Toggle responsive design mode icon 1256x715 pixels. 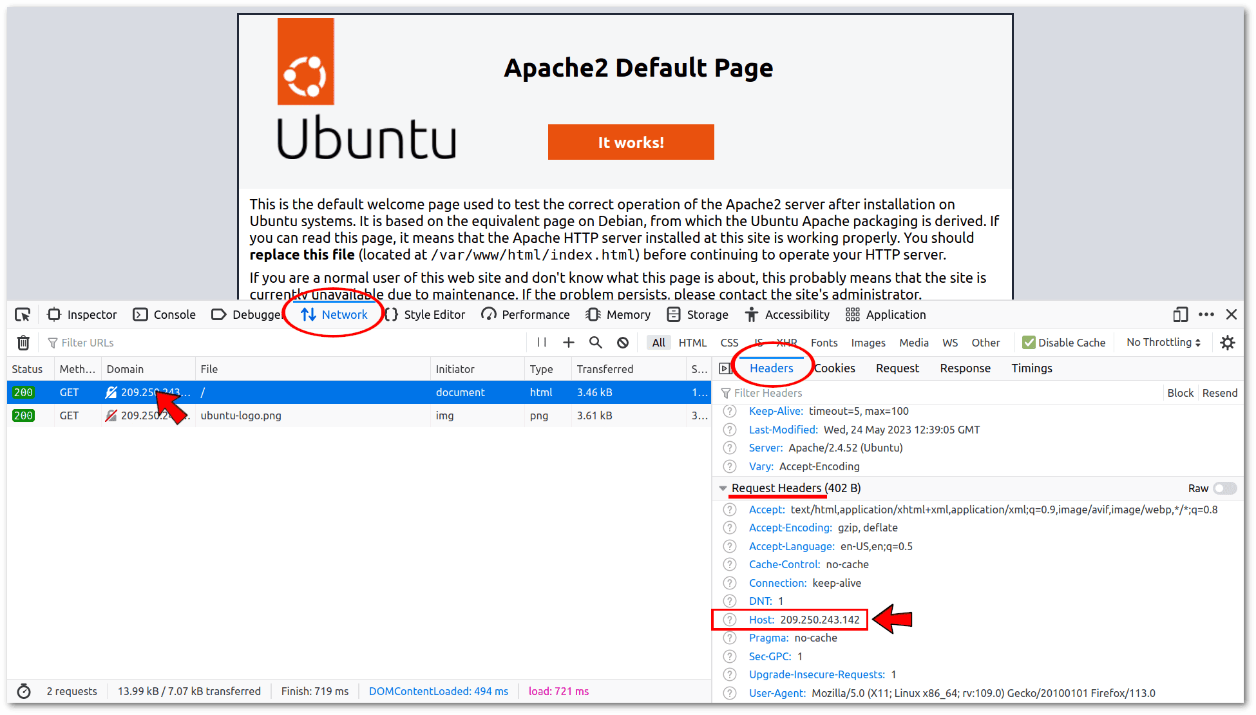tap(1180, 314)
